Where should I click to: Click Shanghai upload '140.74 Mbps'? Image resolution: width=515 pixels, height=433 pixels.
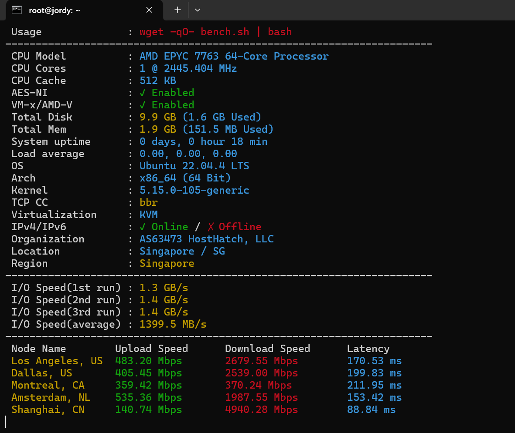pyautogui.click(x=148, y=410)
